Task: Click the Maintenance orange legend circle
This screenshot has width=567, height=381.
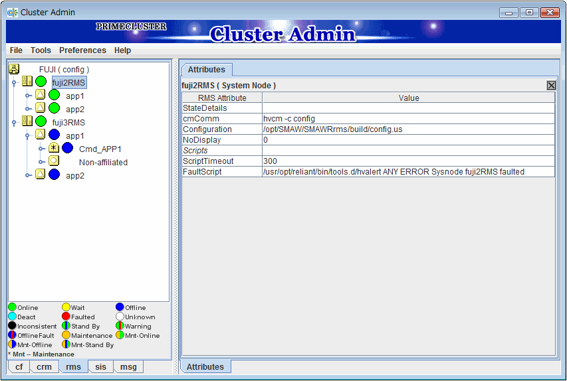Action: pyautogui.click(x=66, y=335)
